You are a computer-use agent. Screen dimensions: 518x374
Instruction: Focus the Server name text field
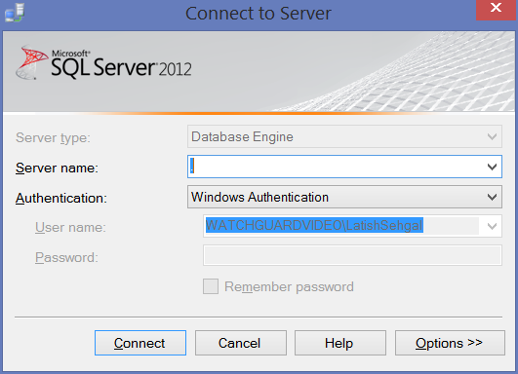point(337,167)
